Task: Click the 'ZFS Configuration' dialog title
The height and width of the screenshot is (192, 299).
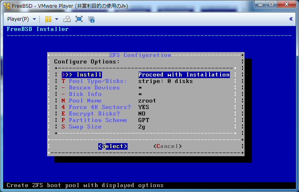Action: click(x=140, y=55)
